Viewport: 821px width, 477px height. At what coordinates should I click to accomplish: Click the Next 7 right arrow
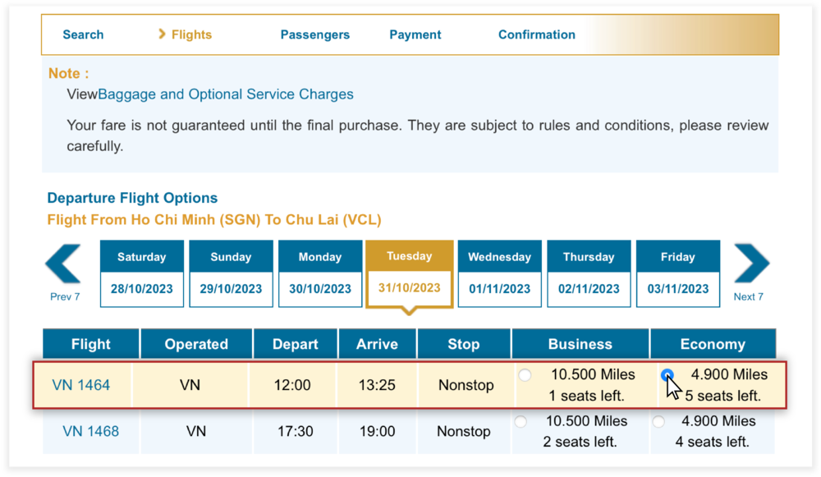click(751, 264)
